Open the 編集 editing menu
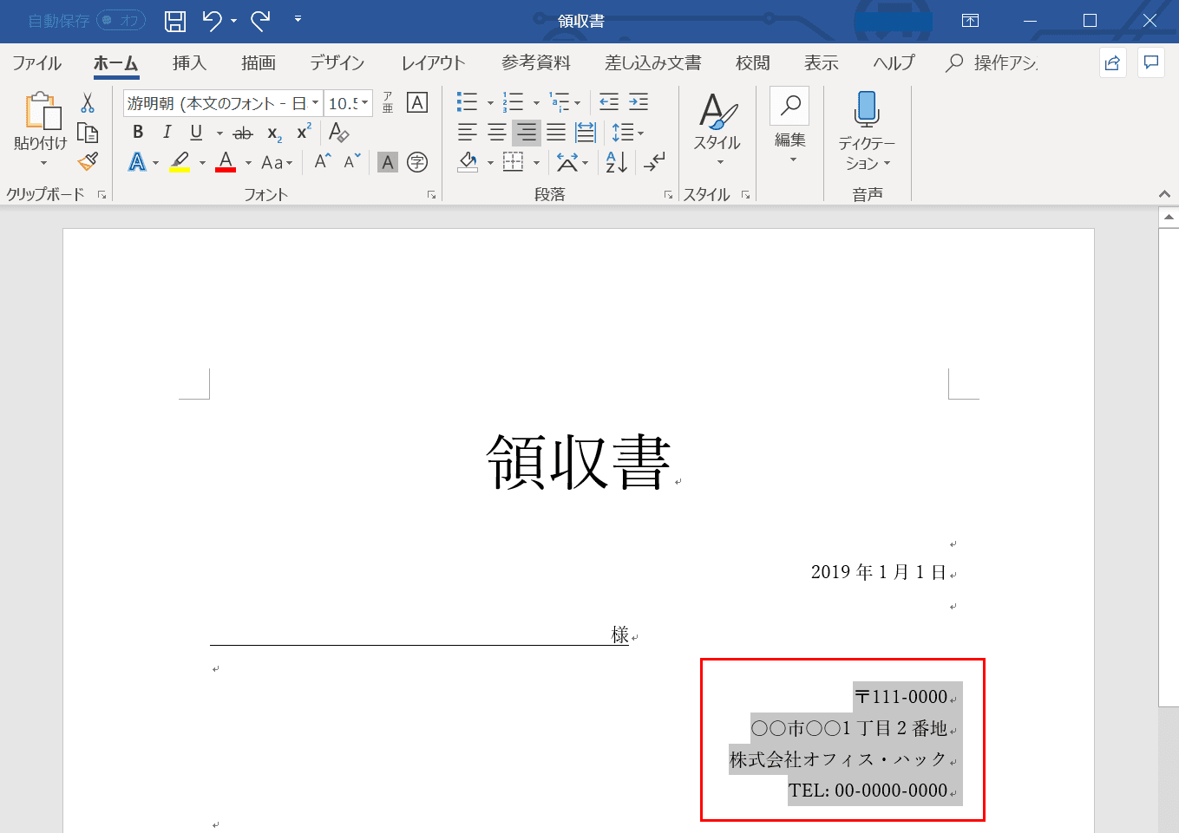This screenshot has height=833, width=1179. click(x=789, y=127)
